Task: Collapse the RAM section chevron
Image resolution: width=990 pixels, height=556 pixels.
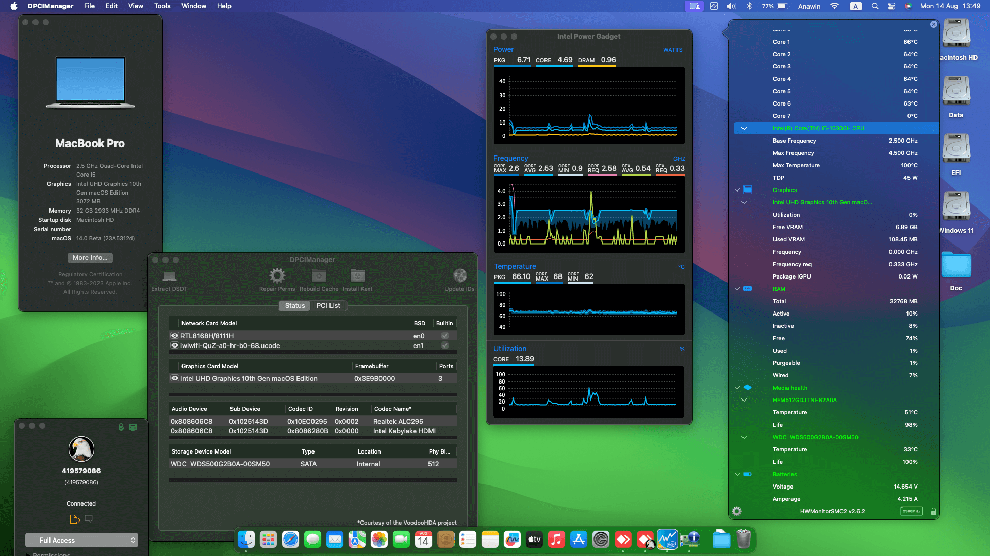Action: [737, 289]
